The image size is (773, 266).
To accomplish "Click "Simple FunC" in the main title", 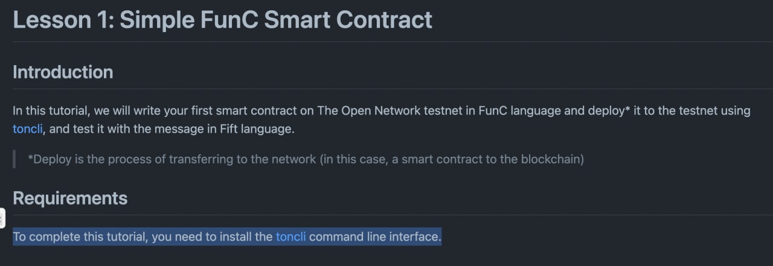I will [x=188, y=19].
